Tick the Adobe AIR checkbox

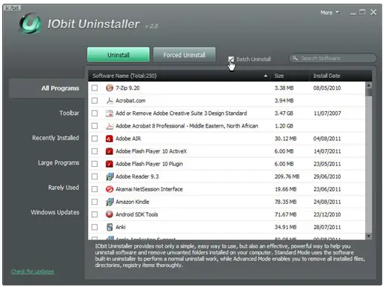click(x=95, y=139)
